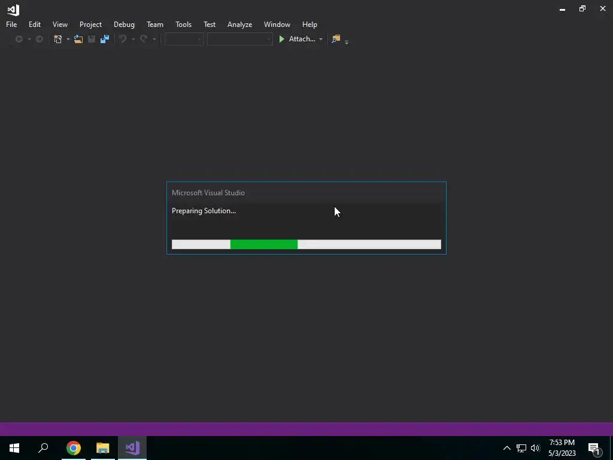Image resolution: width=613 pixels, height=460 pixels.
Task: Open the toolbar overflow options arrow
Action: coord(347,41)
